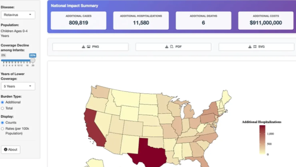
Task: Click the Additional Costs summary card
Action: pos(266,20)
